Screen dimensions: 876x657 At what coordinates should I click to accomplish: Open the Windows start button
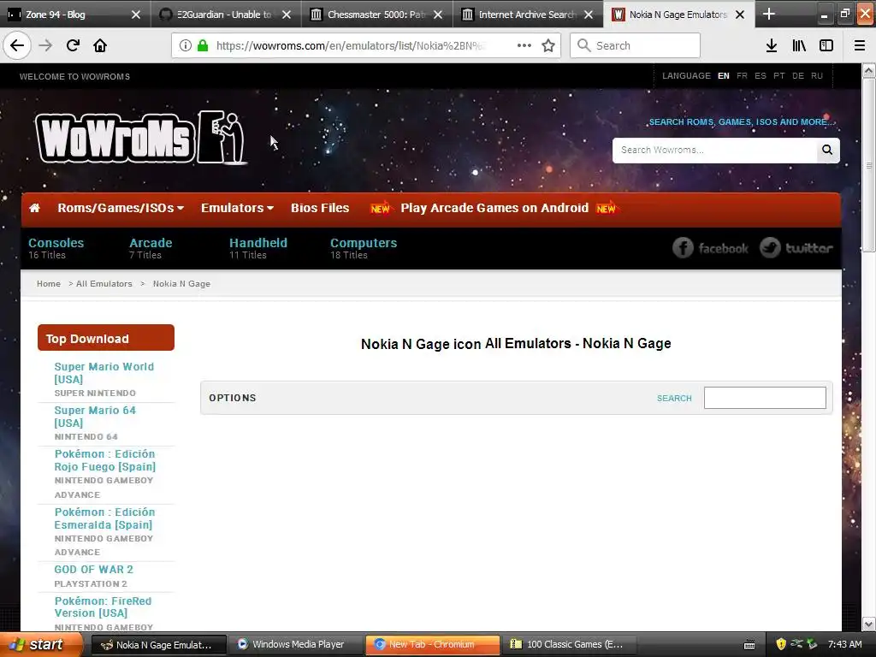pos(41,644)
